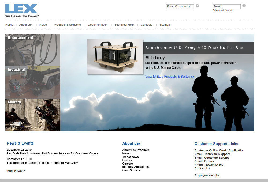Open the Automated Notification Services news article
268x182 pixels.
53,153
